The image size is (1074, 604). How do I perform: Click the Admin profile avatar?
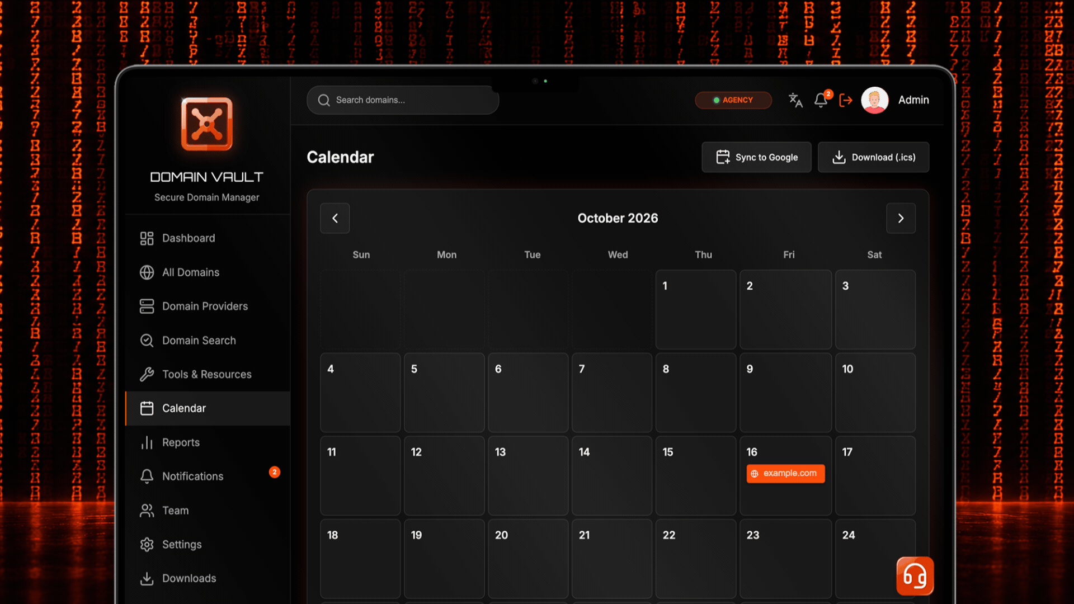click(875, 100)
